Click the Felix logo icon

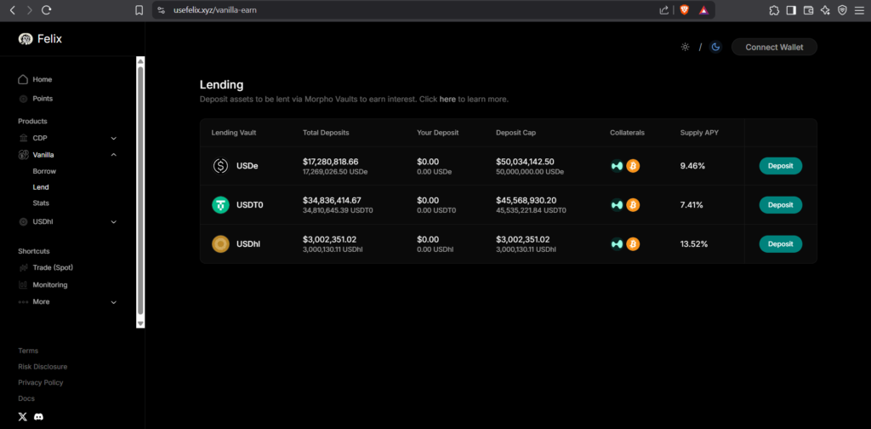[x=26, y=39]
